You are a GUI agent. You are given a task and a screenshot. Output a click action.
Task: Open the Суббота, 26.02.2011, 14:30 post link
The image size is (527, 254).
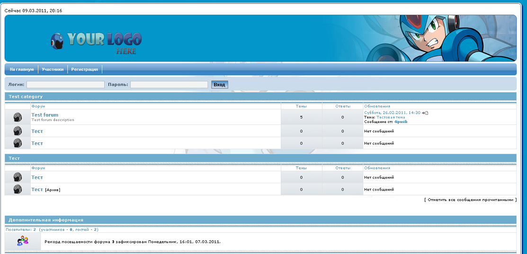click(392, 113)
